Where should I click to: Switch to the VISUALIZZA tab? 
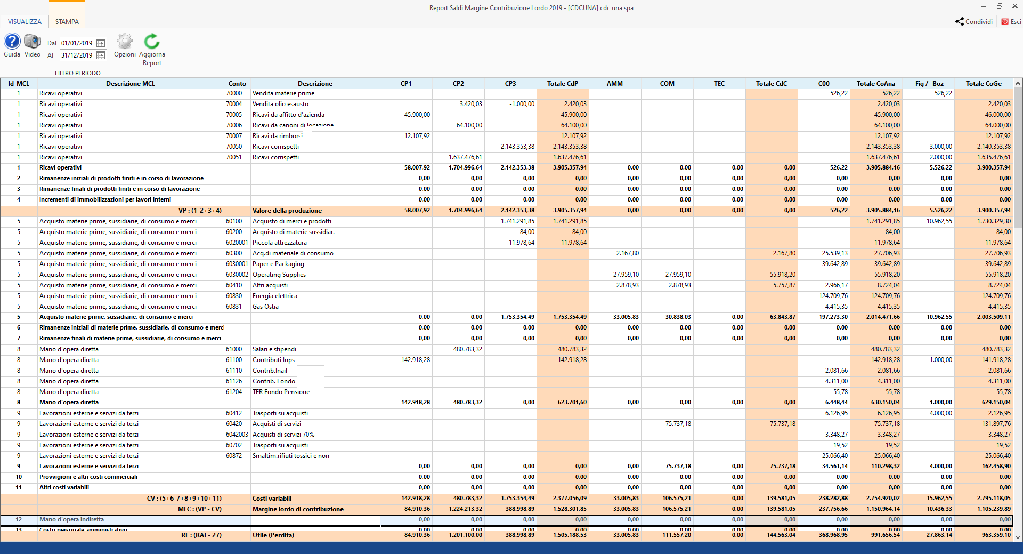click(x=25, y=22)
